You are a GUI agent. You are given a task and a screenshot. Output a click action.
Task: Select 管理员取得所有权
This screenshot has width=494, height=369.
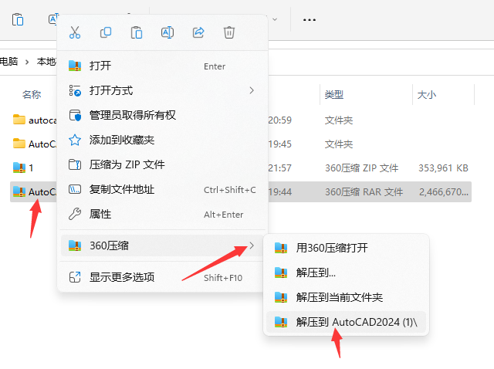[x=162, y=115]
